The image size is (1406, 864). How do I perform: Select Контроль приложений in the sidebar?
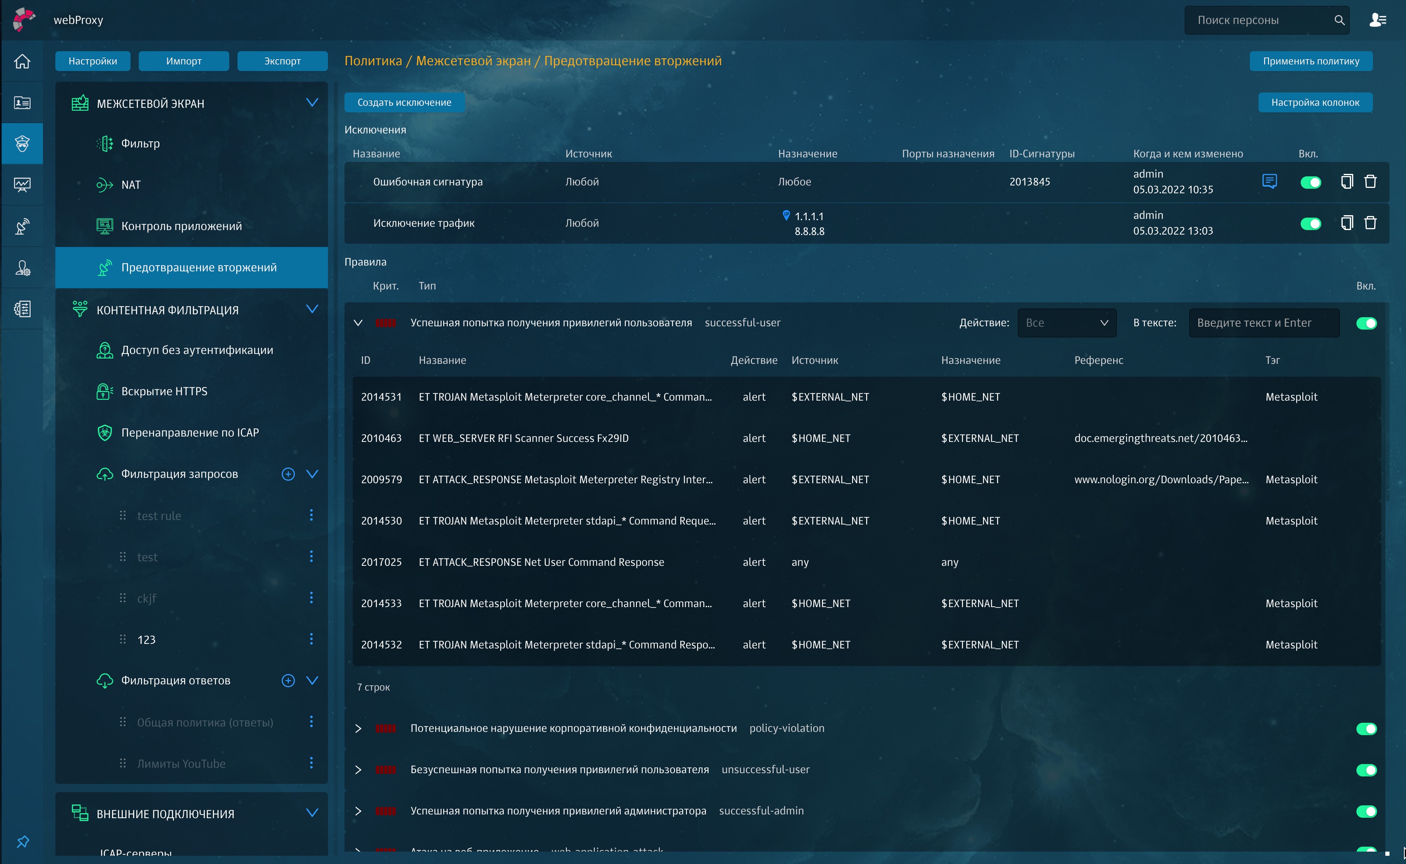[181, 226]
